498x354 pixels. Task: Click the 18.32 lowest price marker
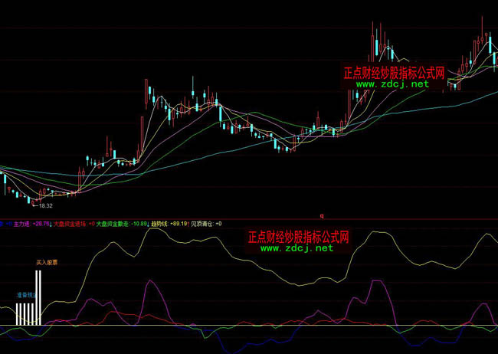click(x=45, y=206)
